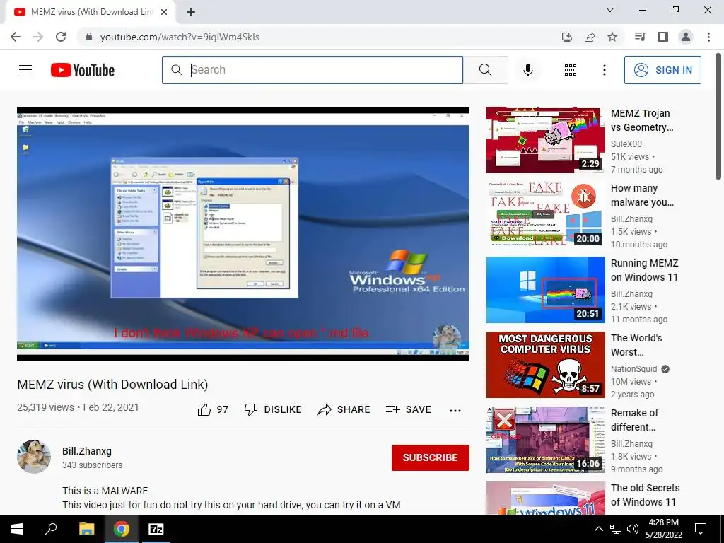
Task: Like the video with thumbs up
Action: (212, 409)
